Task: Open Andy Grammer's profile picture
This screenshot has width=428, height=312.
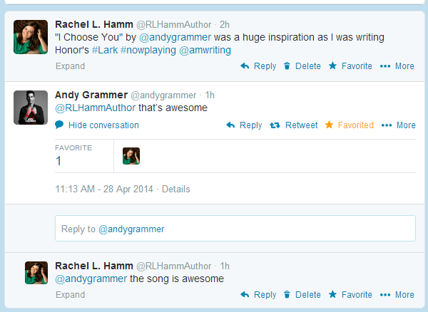Action: [x=31, y=108]
